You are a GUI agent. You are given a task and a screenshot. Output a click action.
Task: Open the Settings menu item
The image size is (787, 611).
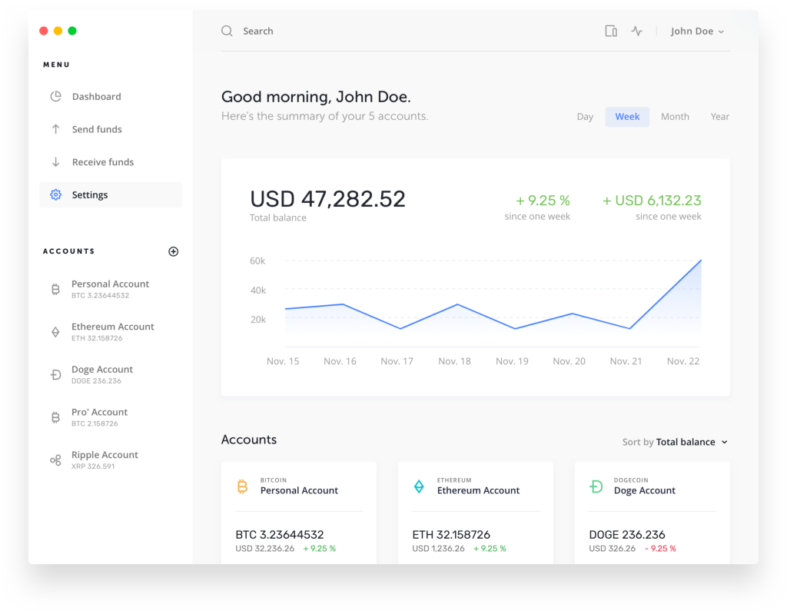coord(111,194)
